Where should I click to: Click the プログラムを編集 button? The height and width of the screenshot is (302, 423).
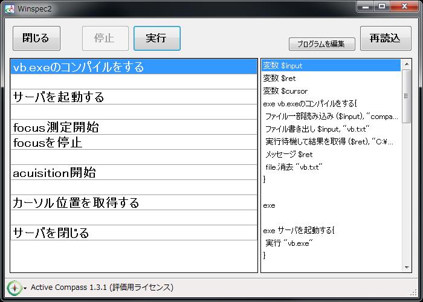pyautogui.click(x=321, y=43)
